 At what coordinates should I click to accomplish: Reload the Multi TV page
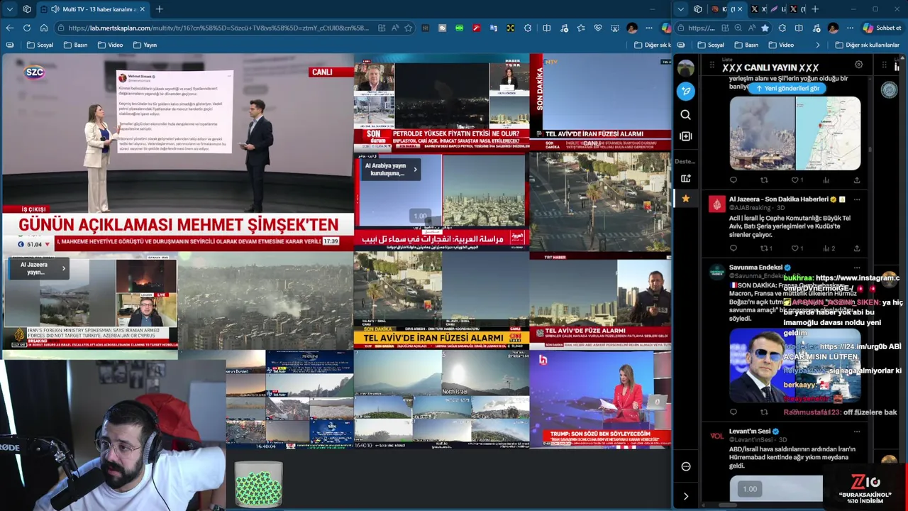pos(27,28)
